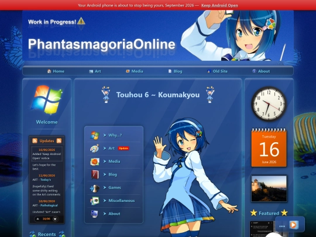Viewport: 316px width, 237px height.
Task: Open the Why...? link in center menu
Action: click(x=115, y=135)
